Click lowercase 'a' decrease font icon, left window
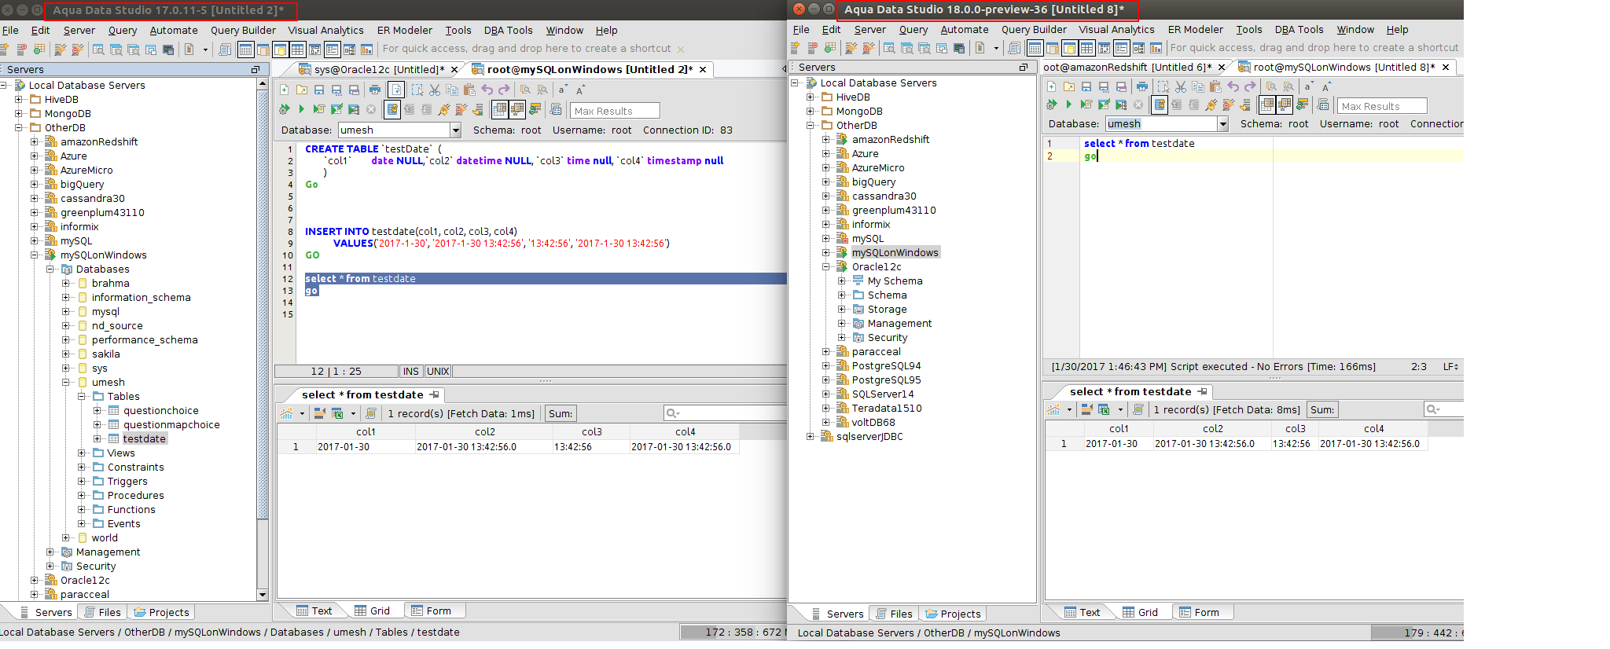 click(x=561, y=90)
